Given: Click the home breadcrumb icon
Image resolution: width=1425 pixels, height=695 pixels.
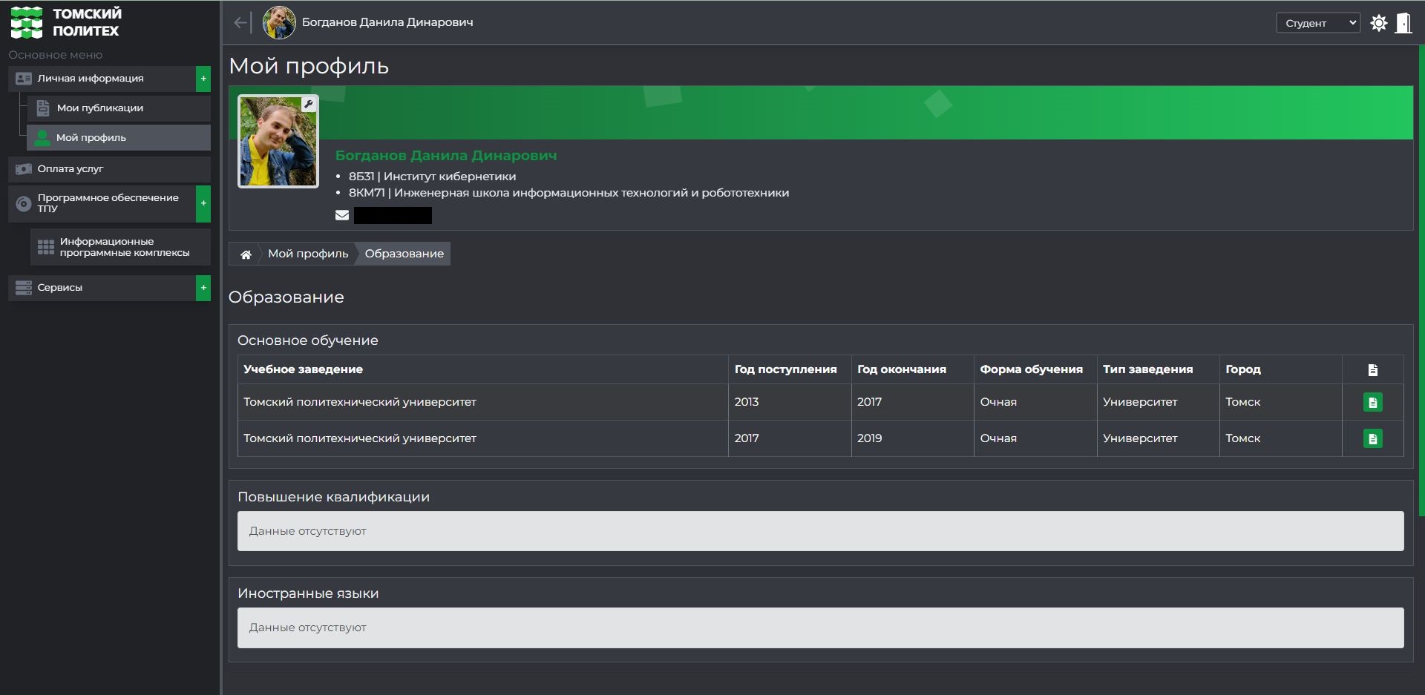Looking at the screenshot, I should (x=246, y=254).
